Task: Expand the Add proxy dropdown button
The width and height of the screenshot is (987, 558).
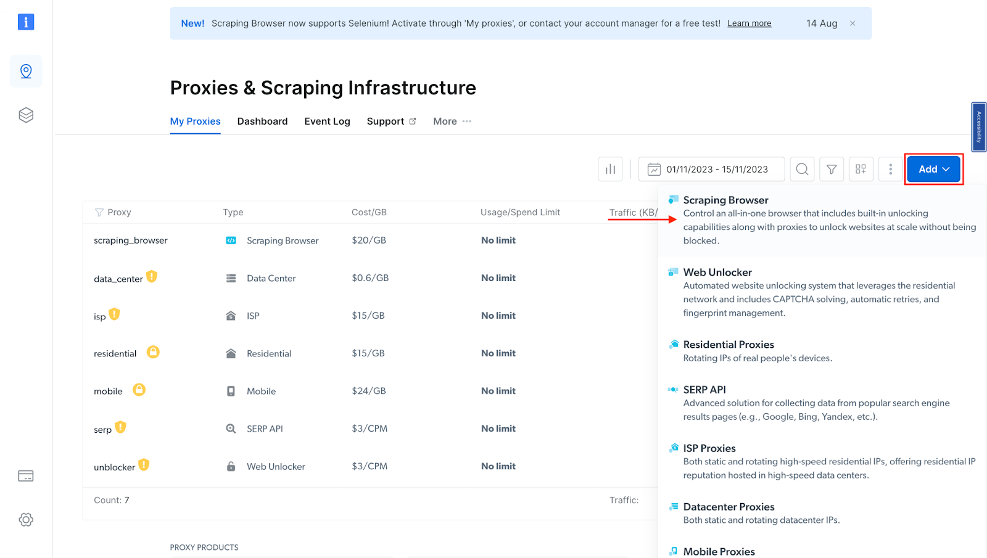Action: point(933,169)
